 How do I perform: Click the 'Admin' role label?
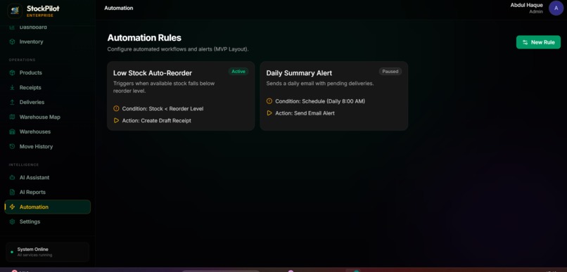coord(536,12)
